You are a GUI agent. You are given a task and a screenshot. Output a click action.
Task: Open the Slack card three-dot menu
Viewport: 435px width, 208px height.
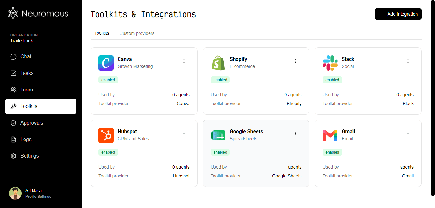point(408,61)
